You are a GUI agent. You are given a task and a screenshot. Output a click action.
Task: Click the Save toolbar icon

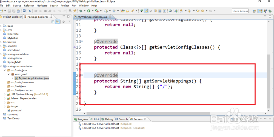9,11
